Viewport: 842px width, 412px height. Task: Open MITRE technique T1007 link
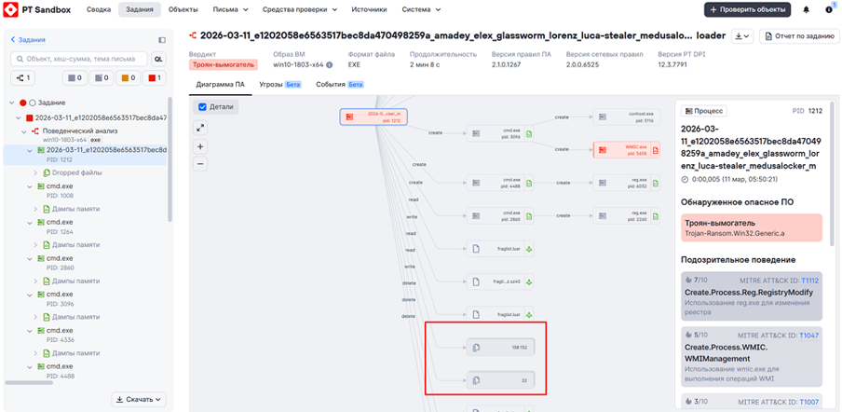(x=808, y=401)
